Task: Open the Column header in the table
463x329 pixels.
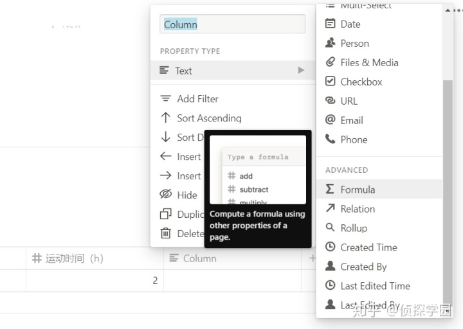Action: tap(232, 258)
